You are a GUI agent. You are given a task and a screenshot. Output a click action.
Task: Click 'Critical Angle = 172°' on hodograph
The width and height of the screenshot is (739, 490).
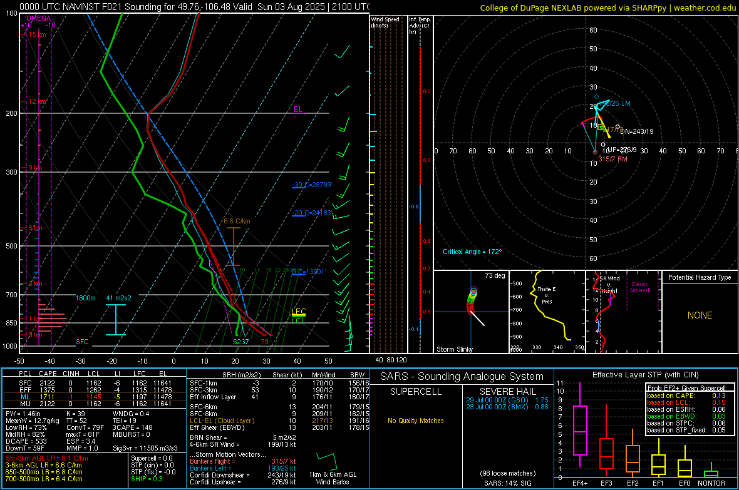[472, 252]
